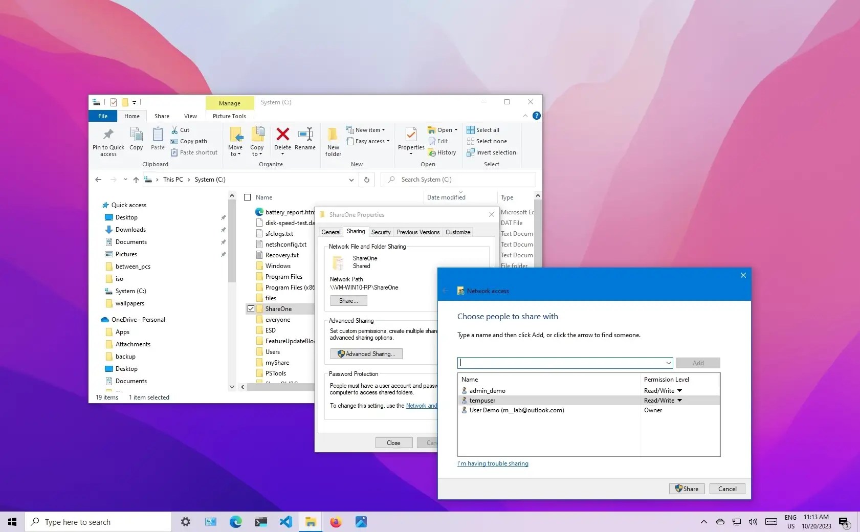Viewport: 860px width, 532px height.
Task: Click the Cut scissors icon
Action: (174, 130)
